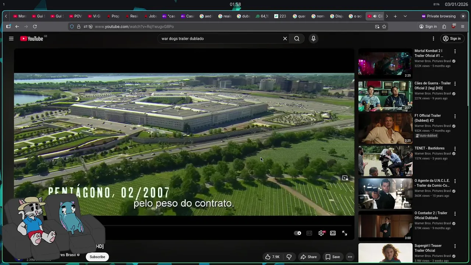Image resolution: width=471 pixels, height=265 pixels.
Task: Open picture-in-picture from address bar
Action: click(x=377, y=26)
